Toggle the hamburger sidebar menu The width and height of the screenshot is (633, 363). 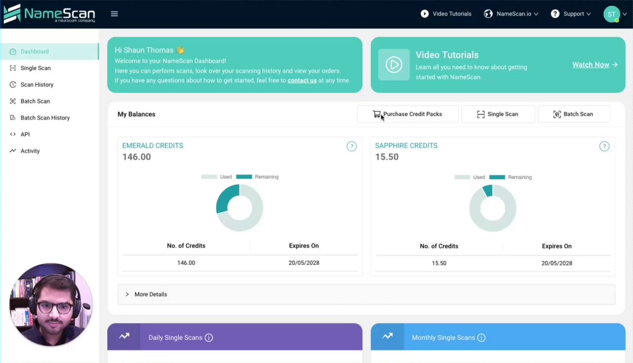(114, 14)
